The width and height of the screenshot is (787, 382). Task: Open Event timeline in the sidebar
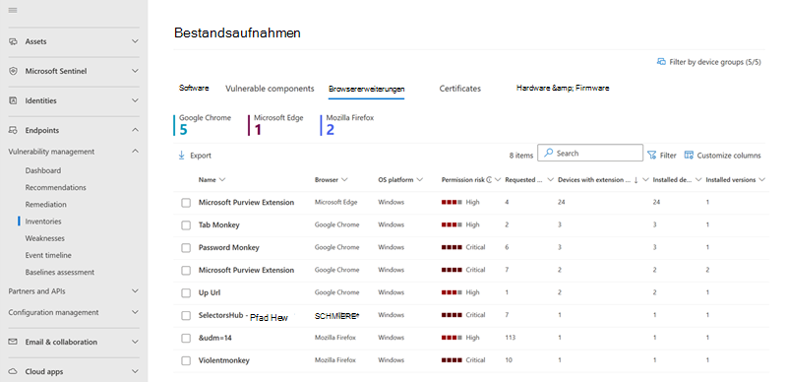click(x=48, y=255)
